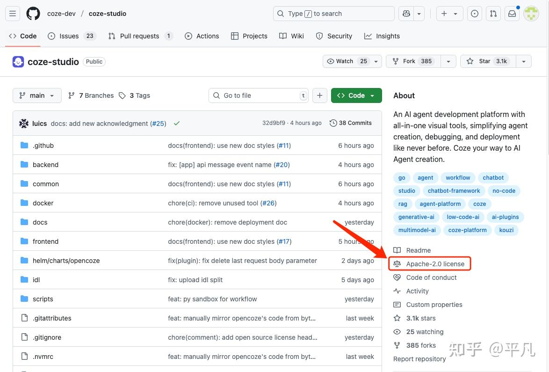Open helm/charts/opencoze folder
549x372 pixels.
click(66, 261)
